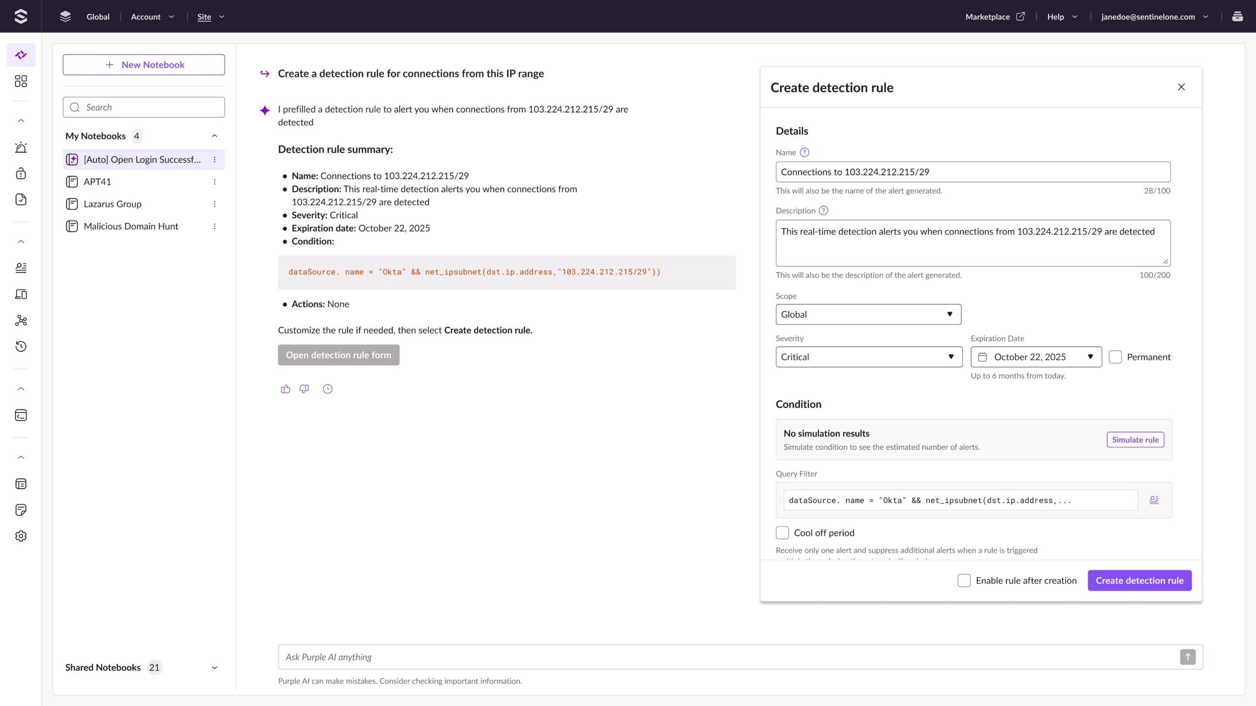Click the Create detection rule button

point(1139,580)
